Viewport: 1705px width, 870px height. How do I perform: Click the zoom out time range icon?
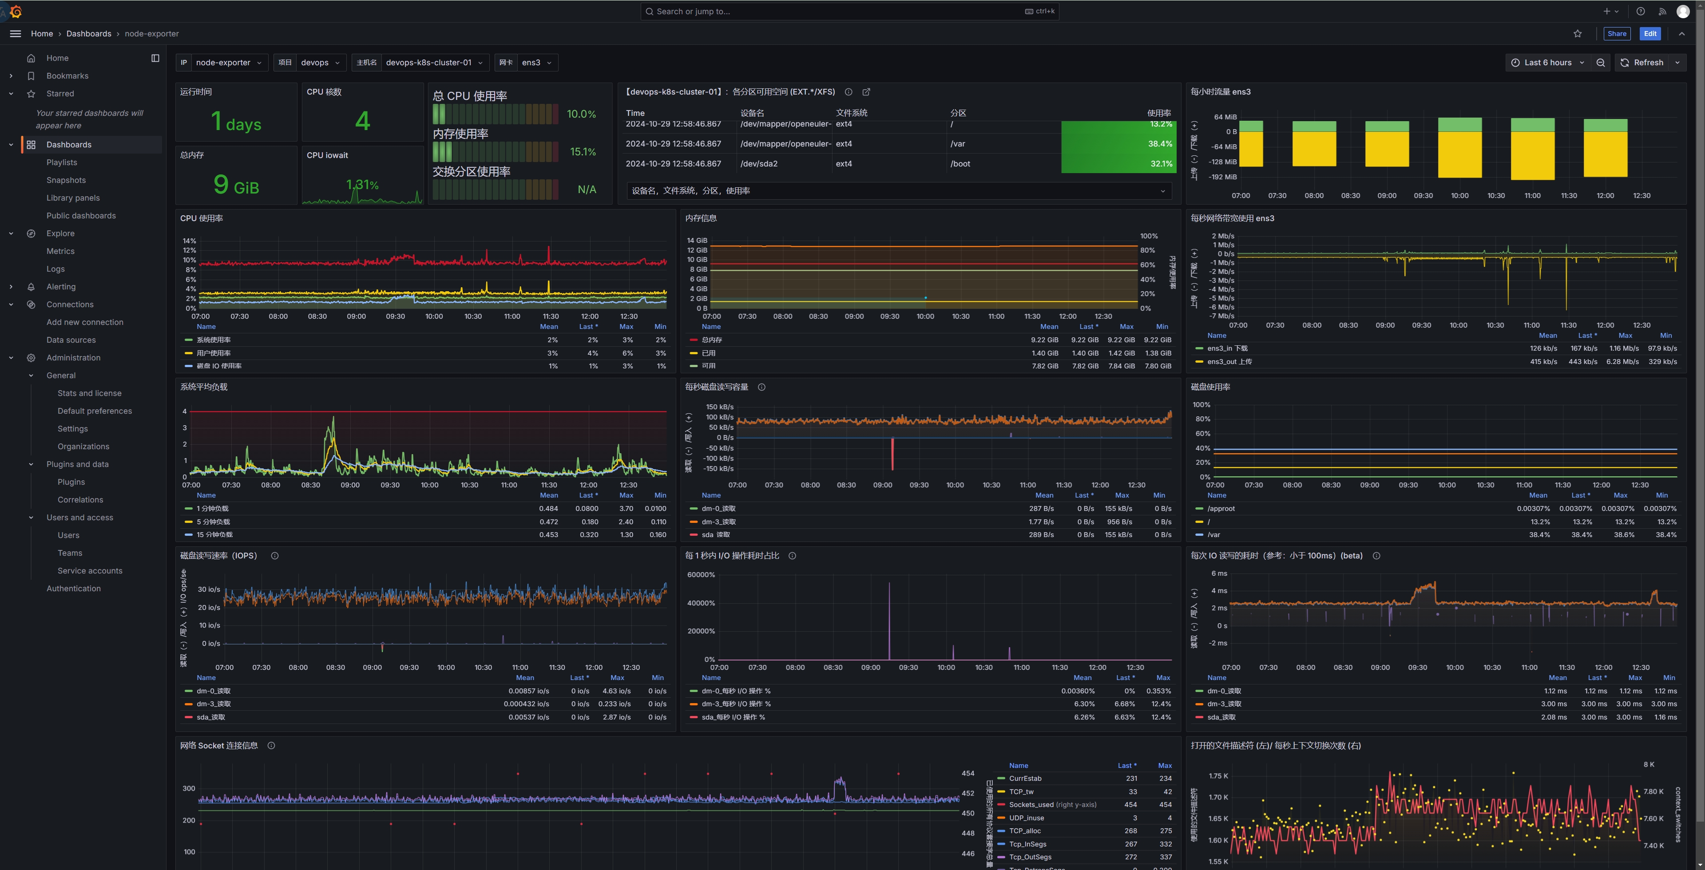[1600, 63]
